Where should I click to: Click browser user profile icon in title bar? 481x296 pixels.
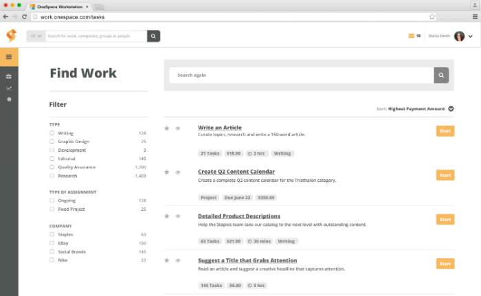(x=474, y=5)
